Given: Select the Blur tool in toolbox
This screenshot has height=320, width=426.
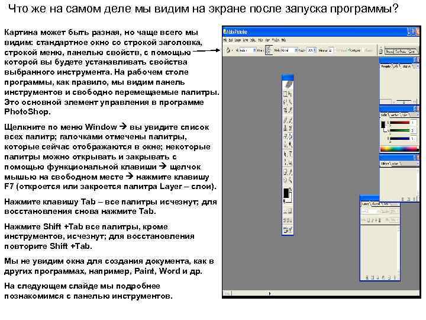Looking at the screenshot, I should tap(285, 143).
